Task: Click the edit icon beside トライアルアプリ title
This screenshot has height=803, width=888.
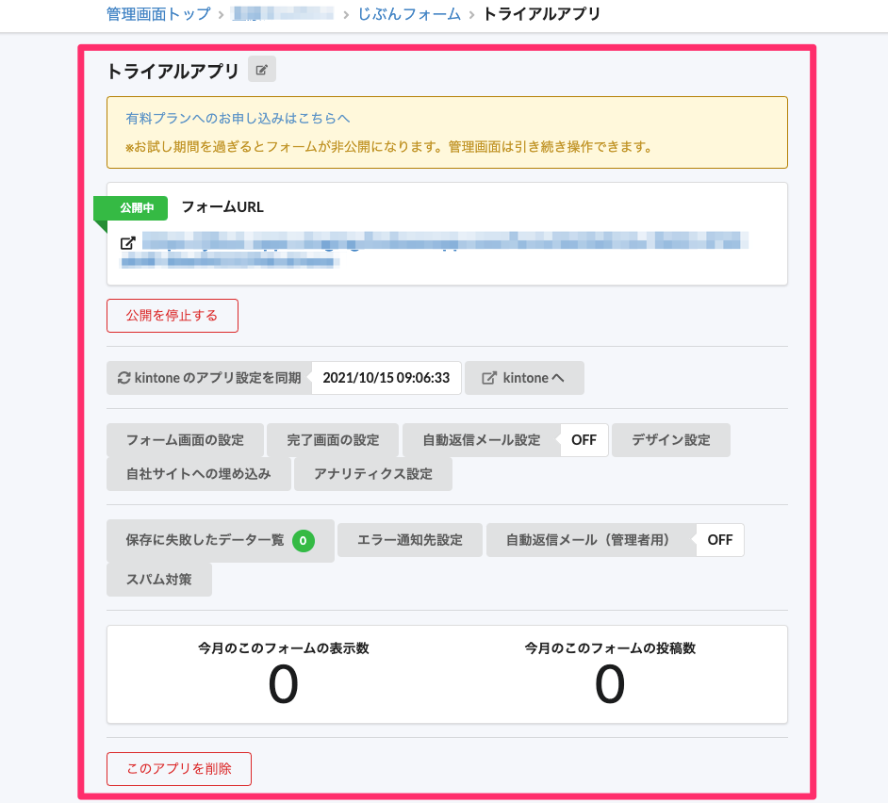Action: (x=262, y=70)
